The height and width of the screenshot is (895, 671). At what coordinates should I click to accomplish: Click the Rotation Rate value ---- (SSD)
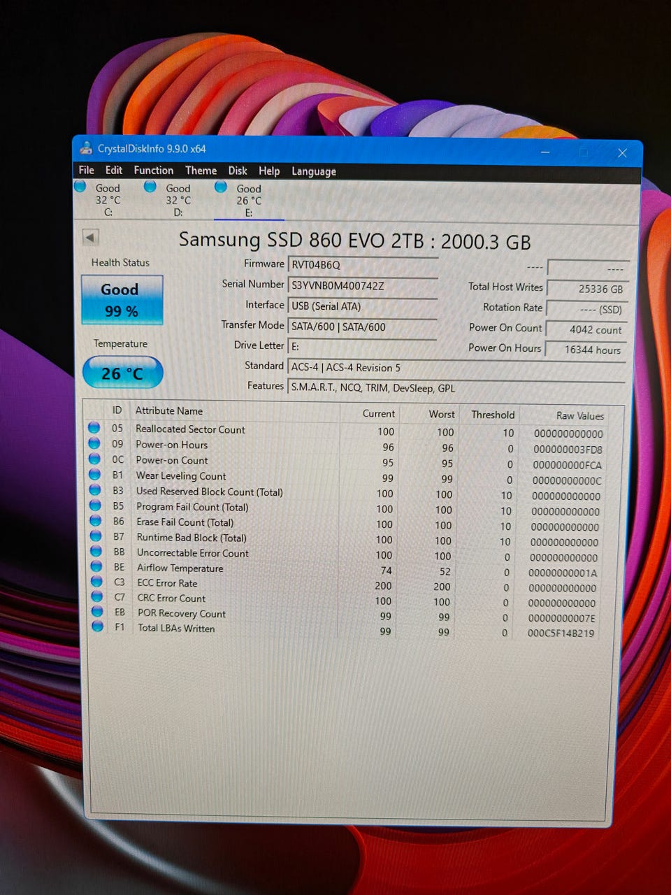(x=586, y=309)
